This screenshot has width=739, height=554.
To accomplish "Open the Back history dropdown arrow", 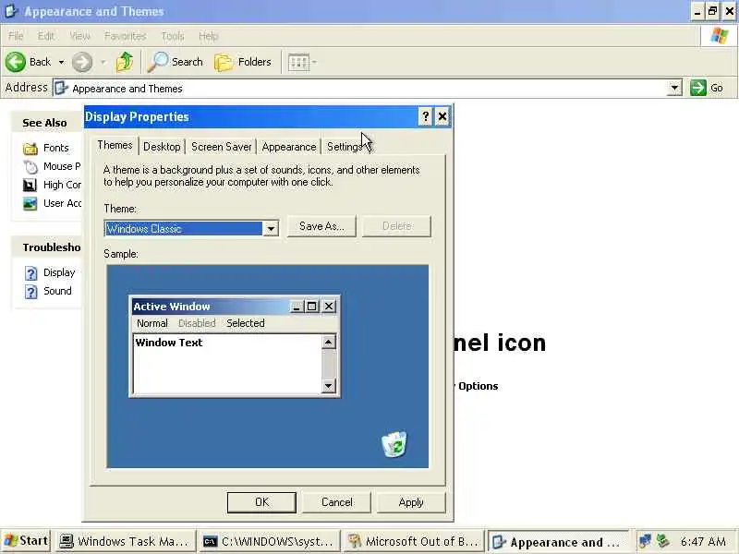I will pyautogui.click(x=61, y=62).
